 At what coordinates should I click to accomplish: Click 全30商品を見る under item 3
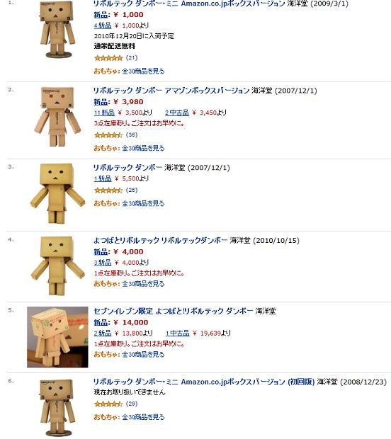tap(143, 203)
